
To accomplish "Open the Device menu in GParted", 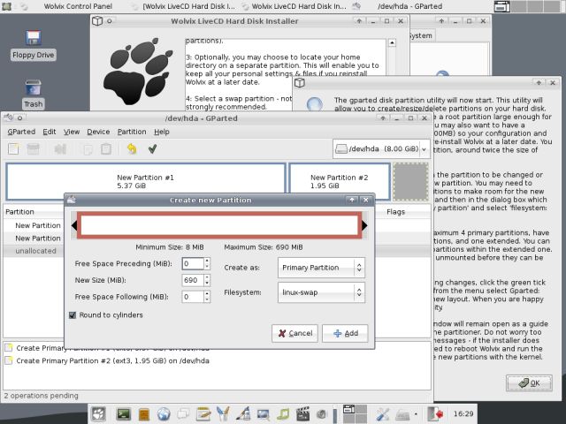I will point(98,132).
